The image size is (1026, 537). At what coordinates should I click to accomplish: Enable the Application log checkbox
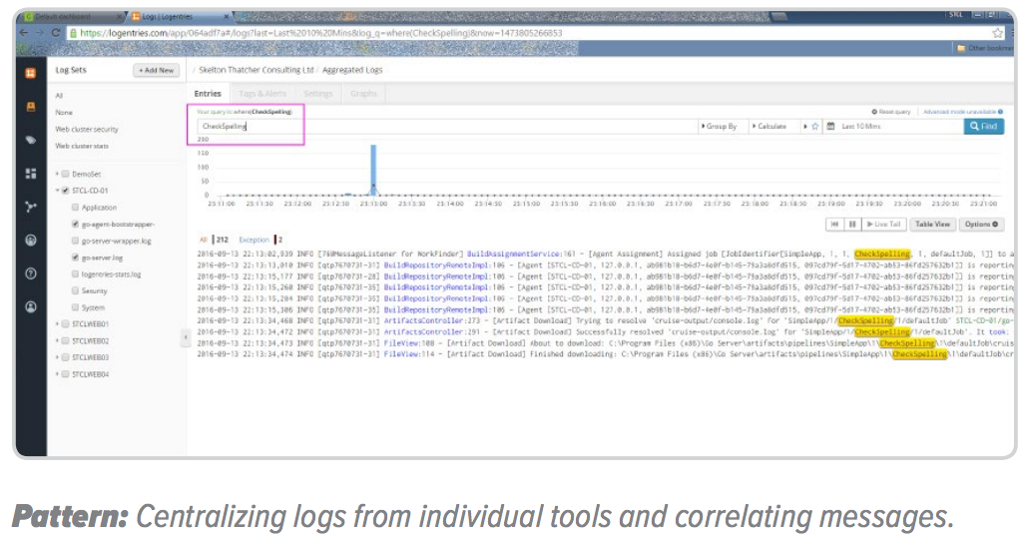(75, 208)
